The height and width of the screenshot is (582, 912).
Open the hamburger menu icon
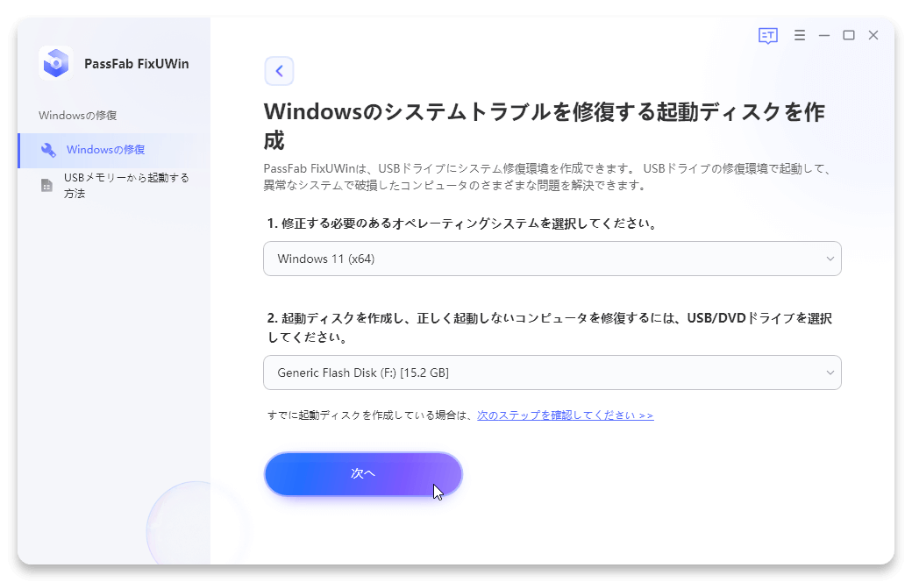coord(800,35)
